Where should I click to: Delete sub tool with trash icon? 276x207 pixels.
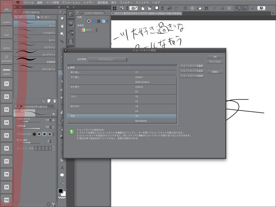(x=54, y=101)
